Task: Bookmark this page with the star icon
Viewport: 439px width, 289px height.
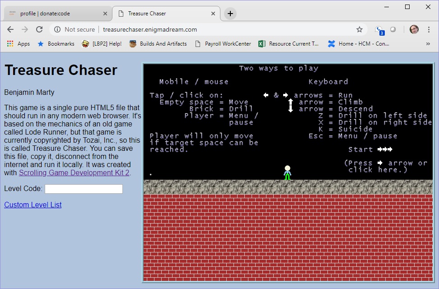Action: (x=360, y=29)
